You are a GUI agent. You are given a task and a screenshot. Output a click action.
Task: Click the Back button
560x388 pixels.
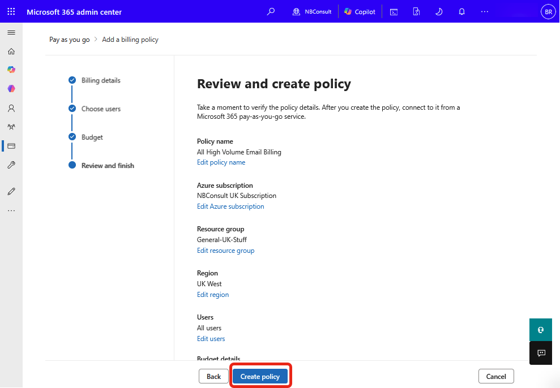(x=213, y=377)
